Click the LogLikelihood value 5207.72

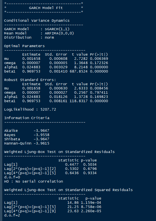pos(48,110)
